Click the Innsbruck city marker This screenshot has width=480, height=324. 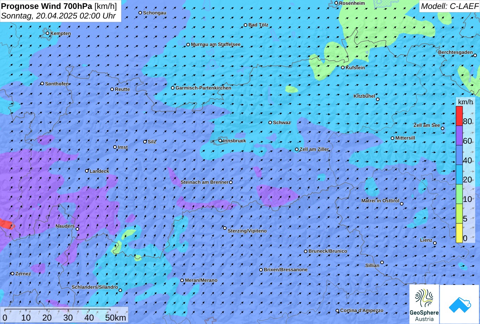[220, 141]
